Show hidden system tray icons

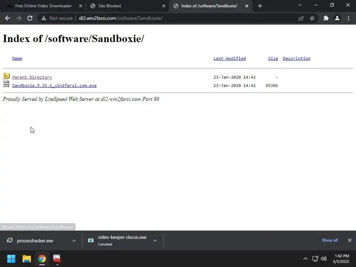pyautogui.click(x=306, y=259)
